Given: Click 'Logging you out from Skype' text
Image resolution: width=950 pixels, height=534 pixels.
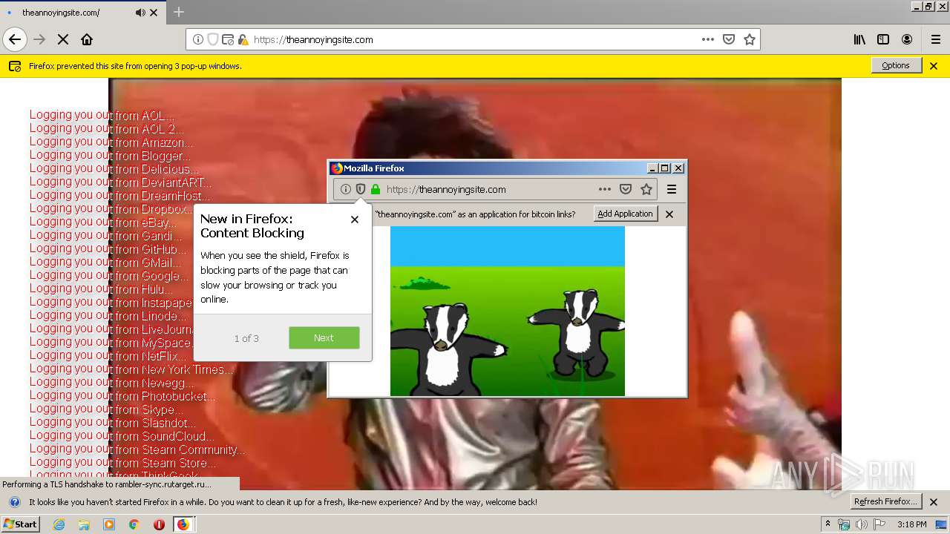Looking at the screenshot, I should 106,409.
